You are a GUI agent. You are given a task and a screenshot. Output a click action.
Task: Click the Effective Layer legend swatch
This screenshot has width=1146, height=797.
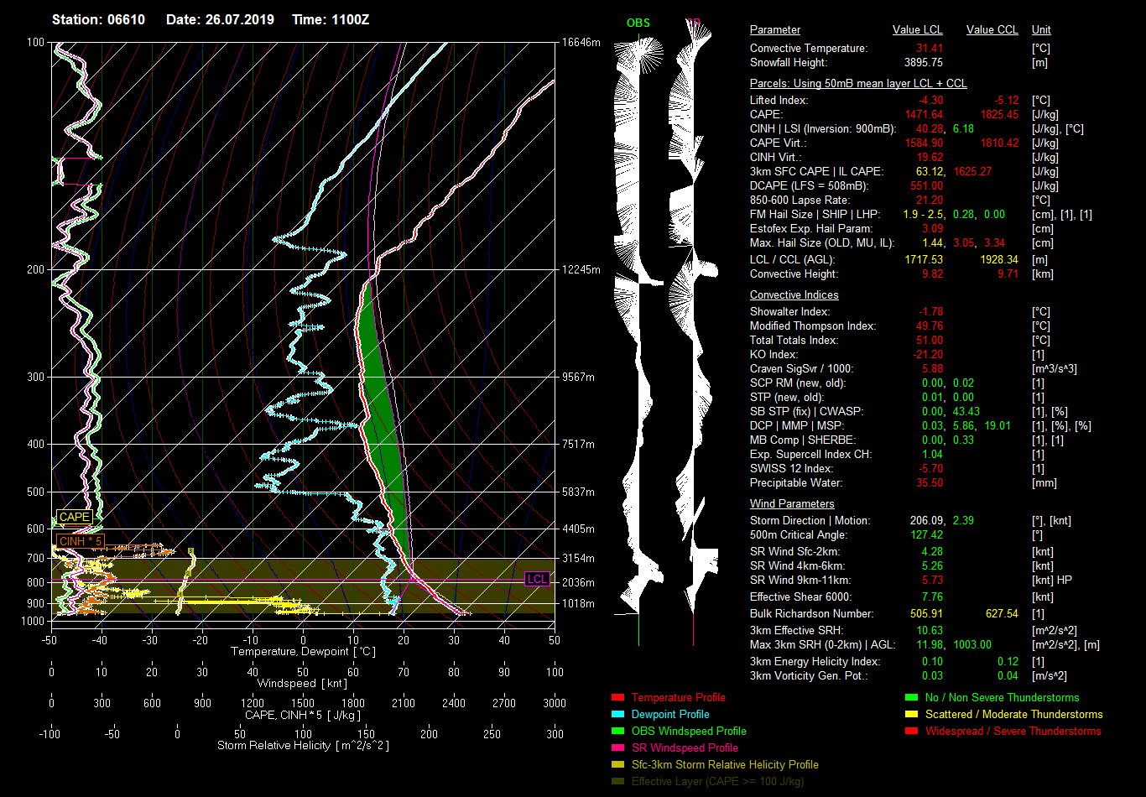pos(618,781)
